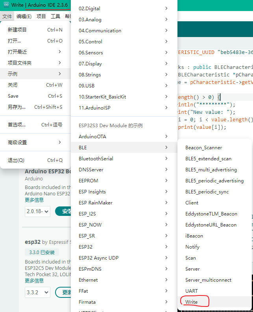Expand the 03.Analog examples submenu

click(x=124, y=20)
